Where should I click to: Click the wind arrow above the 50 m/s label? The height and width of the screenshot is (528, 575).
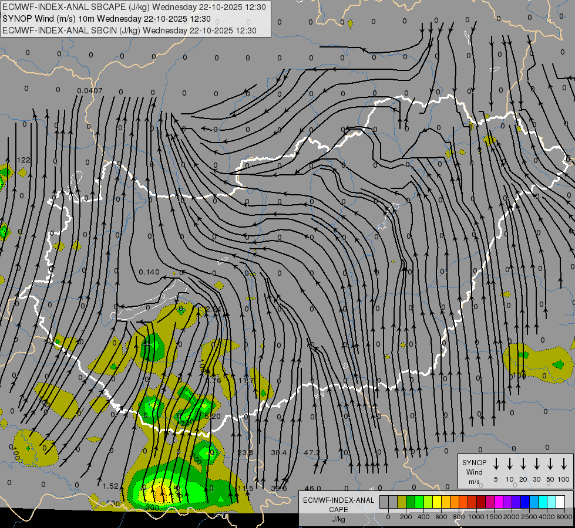point(550,464)
